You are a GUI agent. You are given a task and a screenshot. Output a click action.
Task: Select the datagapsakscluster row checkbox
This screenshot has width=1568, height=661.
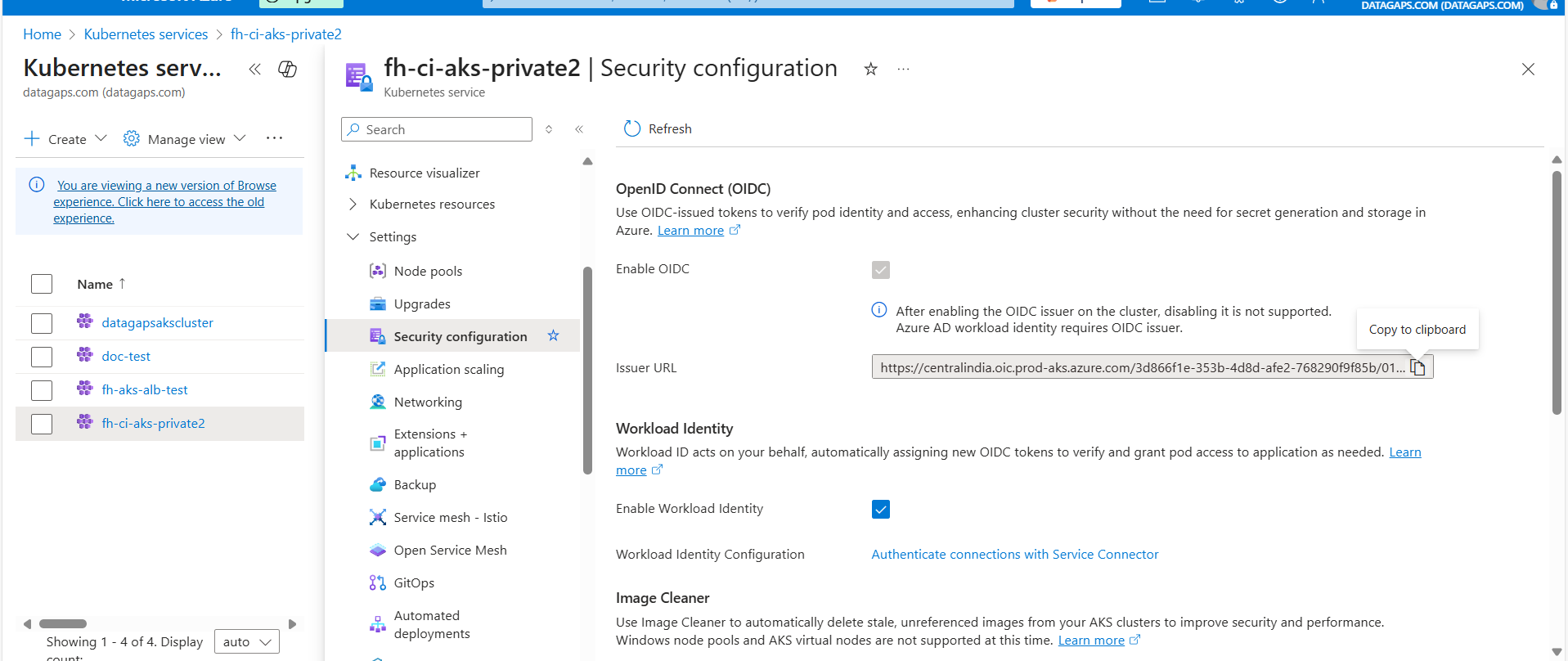click(42, 323)
